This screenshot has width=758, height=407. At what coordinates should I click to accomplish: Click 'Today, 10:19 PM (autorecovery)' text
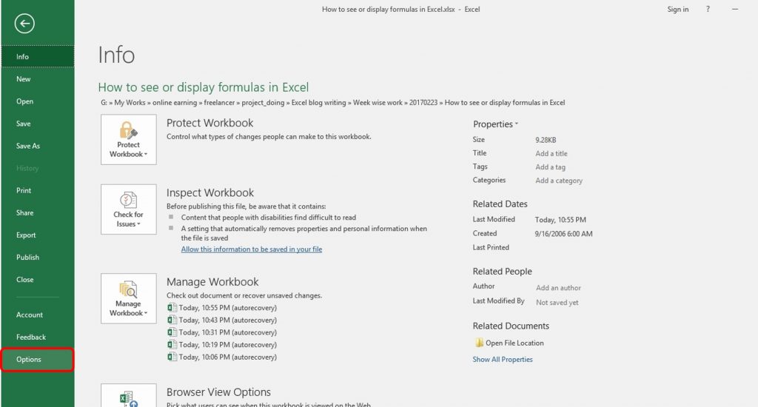(228, 345)
